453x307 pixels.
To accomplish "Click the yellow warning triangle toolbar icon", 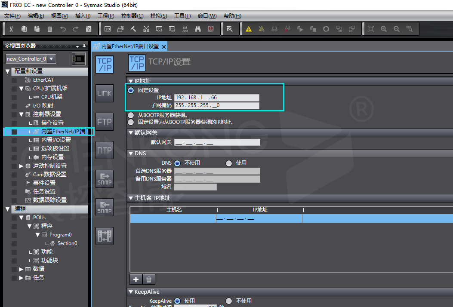I will (x=249, y=29).
